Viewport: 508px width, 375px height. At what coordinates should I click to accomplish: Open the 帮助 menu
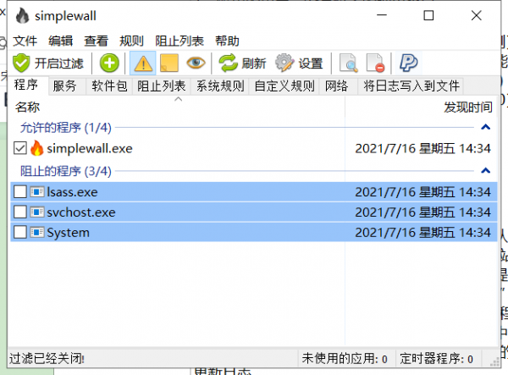tap(227, 41)
